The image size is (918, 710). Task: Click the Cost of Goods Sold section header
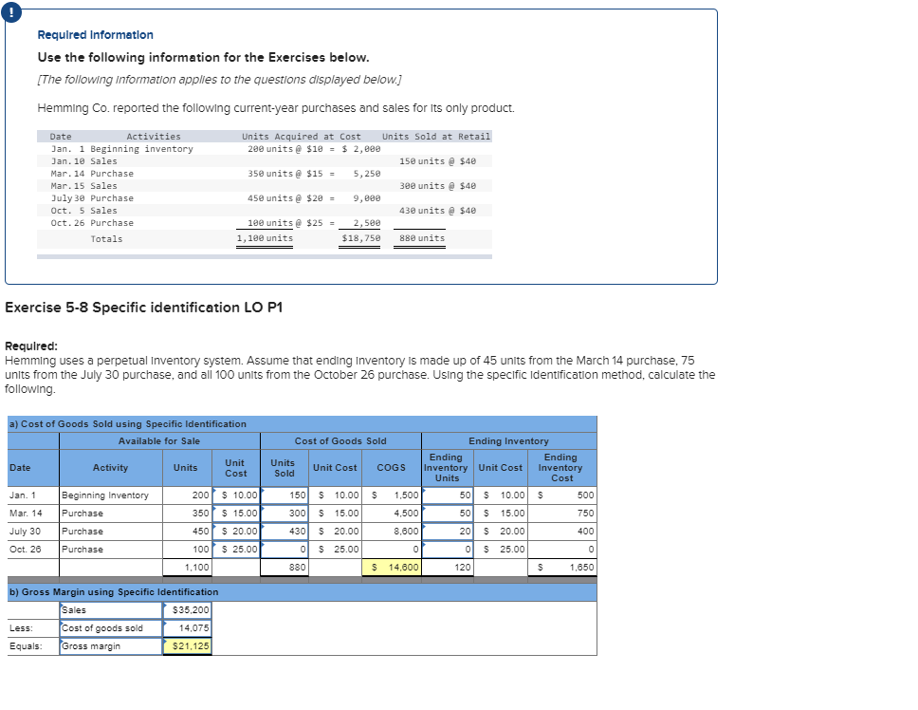point(340,440)
